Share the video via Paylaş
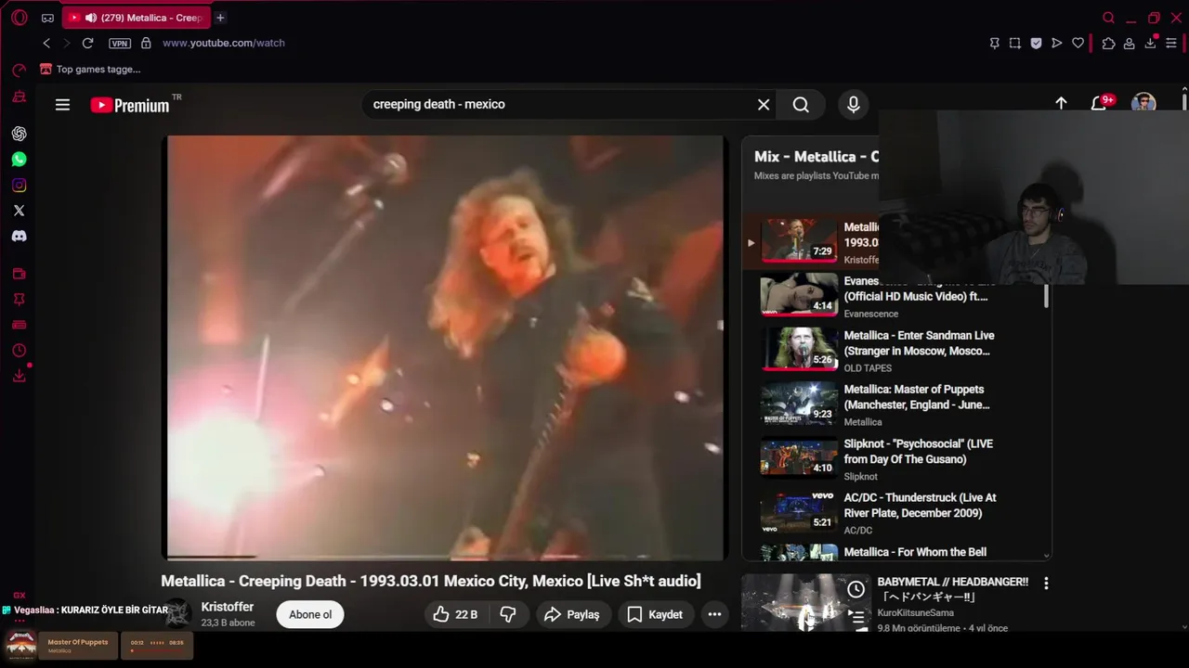1189x668 pixels. [573, 614]
